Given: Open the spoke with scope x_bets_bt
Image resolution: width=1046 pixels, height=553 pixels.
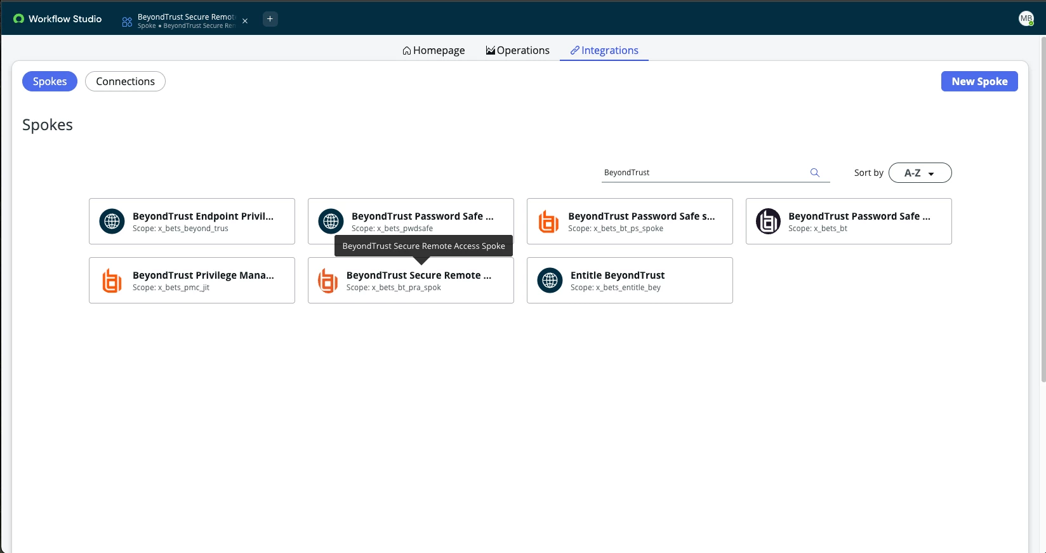Looking at the screenshot, I should click(849, 222).
